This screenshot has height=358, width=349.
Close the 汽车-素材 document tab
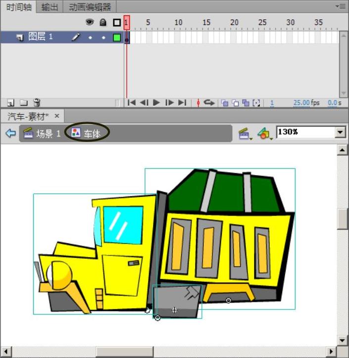tap(57, 116)
